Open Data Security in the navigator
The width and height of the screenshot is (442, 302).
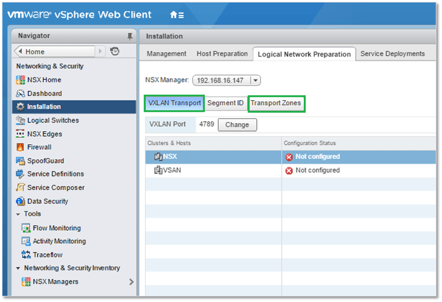pyautogui.click(x=48, y=201)
